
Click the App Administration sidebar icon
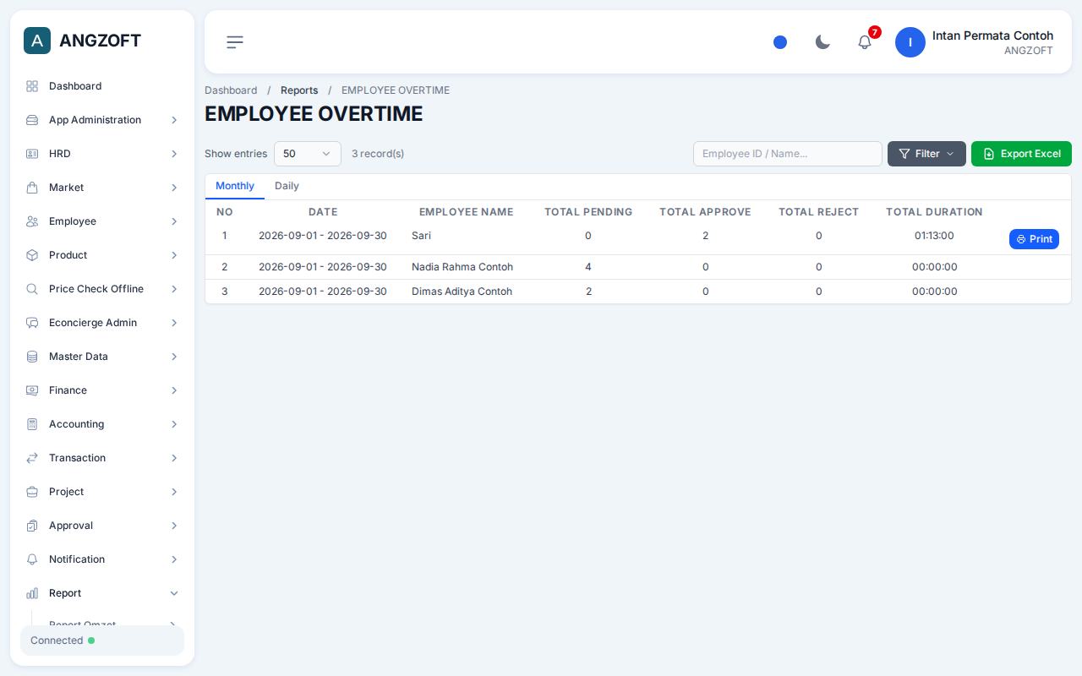point(32,120)
